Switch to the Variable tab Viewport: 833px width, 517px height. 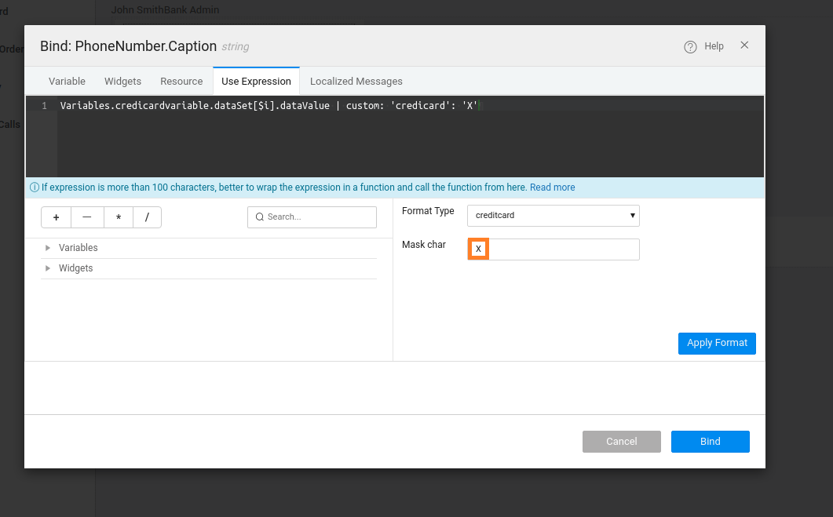tap(67, 82)
